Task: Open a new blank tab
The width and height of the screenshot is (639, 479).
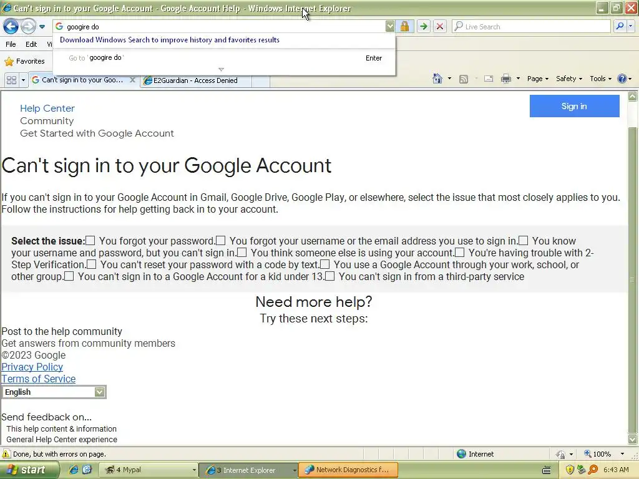Action: click(x=261, y=80)
